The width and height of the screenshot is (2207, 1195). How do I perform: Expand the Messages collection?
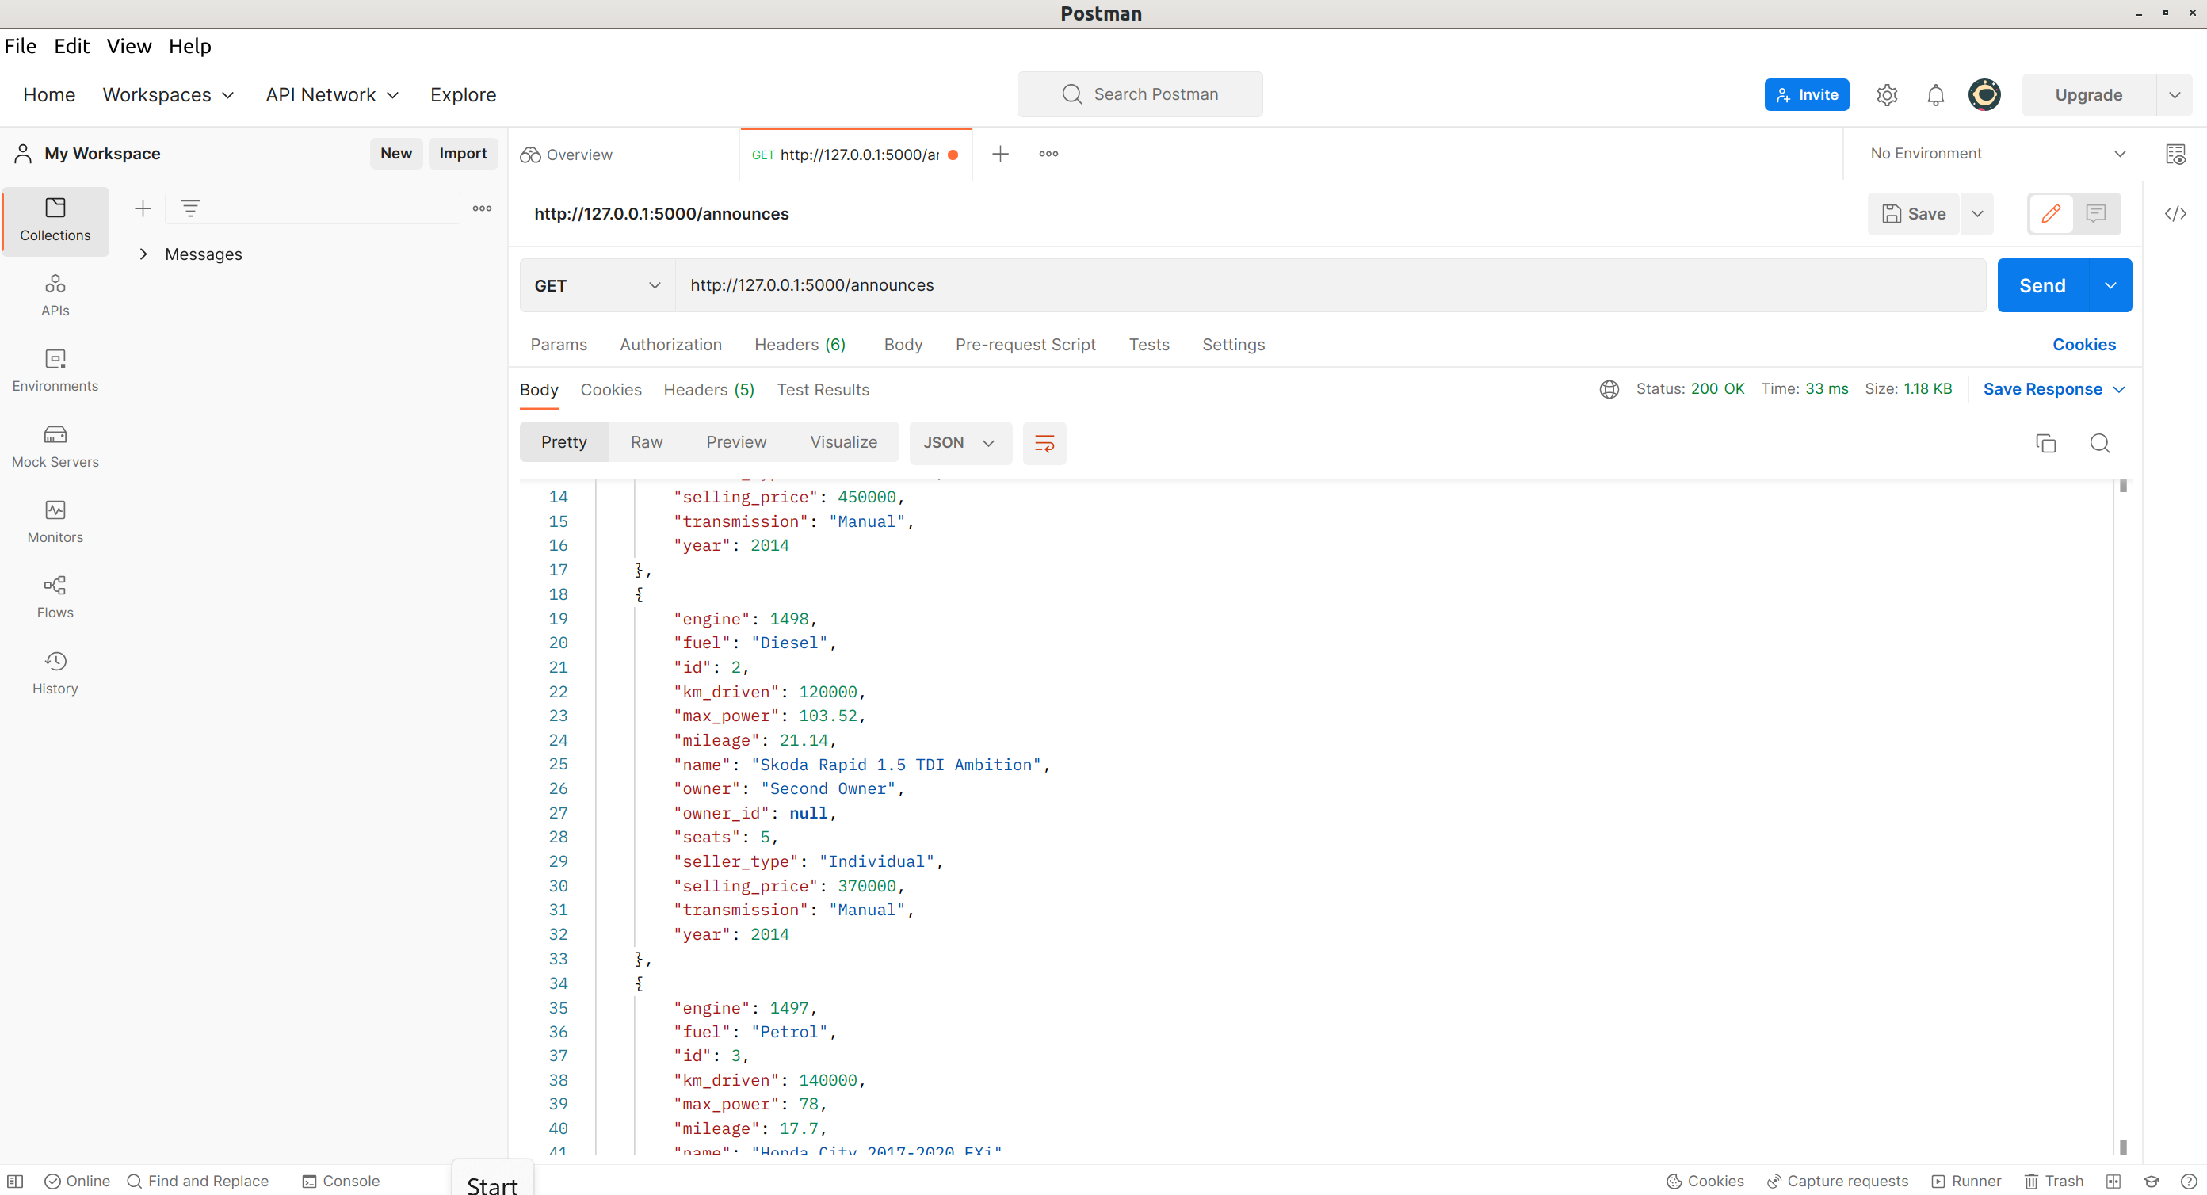[143, 254]
